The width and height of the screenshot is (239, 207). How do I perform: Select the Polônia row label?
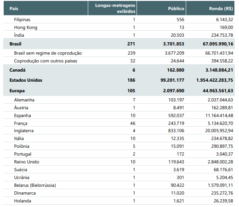(22, 146)
